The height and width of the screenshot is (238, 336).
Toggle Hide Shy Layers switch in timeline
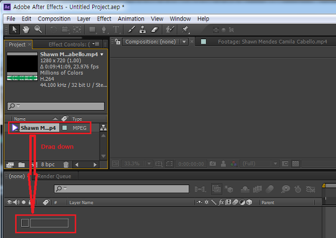tap(245, 189)
